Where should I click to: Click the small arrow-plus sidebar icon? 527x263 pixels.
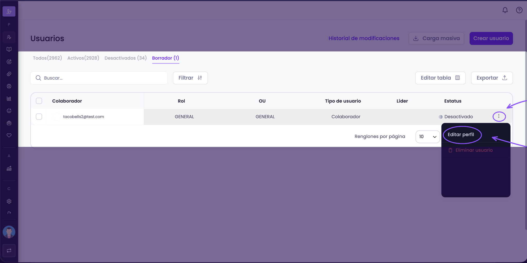click(9, 213)
